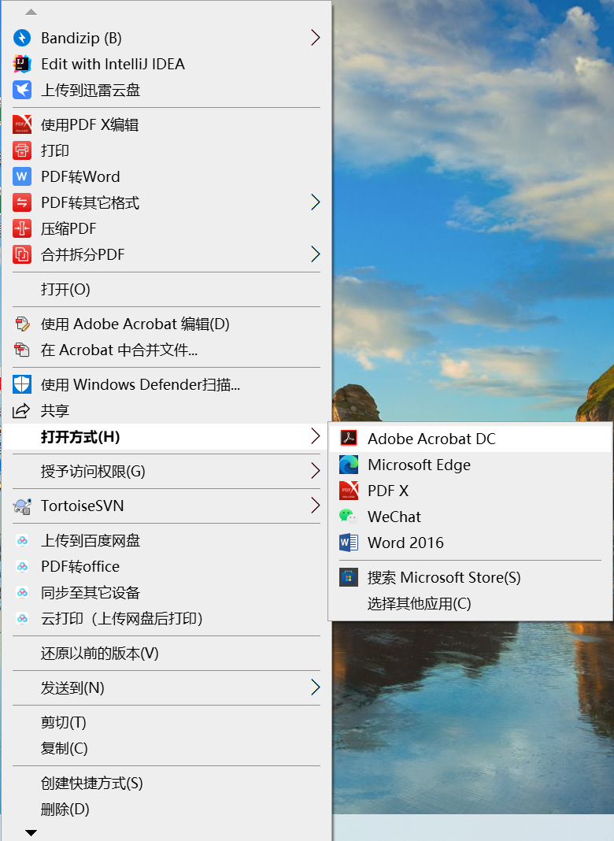
Task: Click the WeChat icon in submenu
Action: point(349,517)
